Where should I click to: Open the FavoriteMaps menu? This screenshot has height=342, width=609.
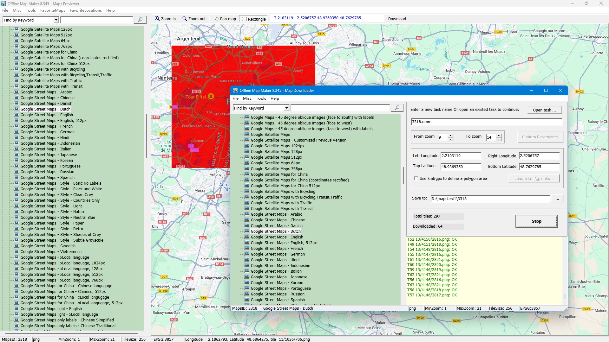[53, 10]
